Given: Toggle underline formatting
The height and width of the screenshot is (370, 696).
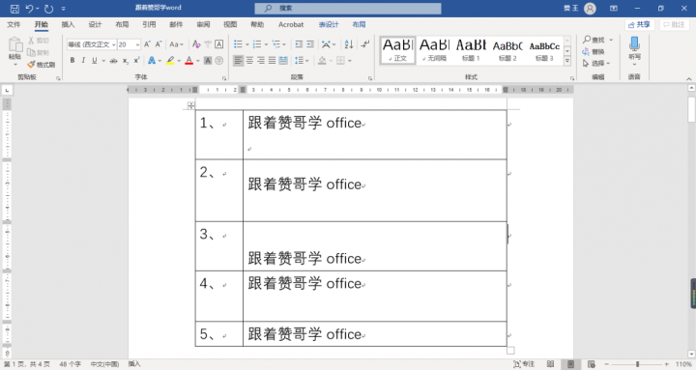Looking at the screenshot, I should point(94,60).
